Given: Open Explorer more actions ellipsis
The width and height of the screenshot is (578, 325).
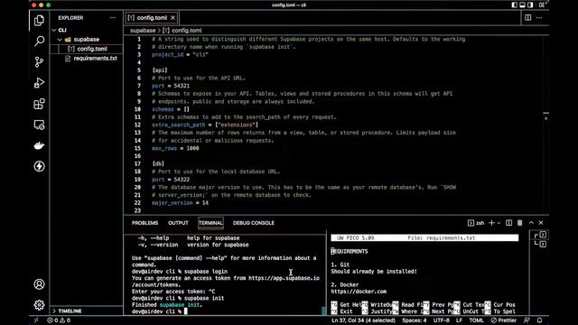Looking at the screenshot, I should (113, 18).
